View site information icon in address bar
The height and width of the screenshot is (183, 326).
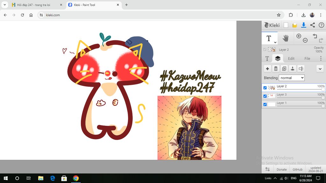point(41,15)
